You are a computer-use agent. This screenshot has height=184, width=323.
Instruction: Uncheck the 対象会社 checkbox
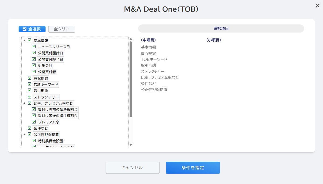34,65
